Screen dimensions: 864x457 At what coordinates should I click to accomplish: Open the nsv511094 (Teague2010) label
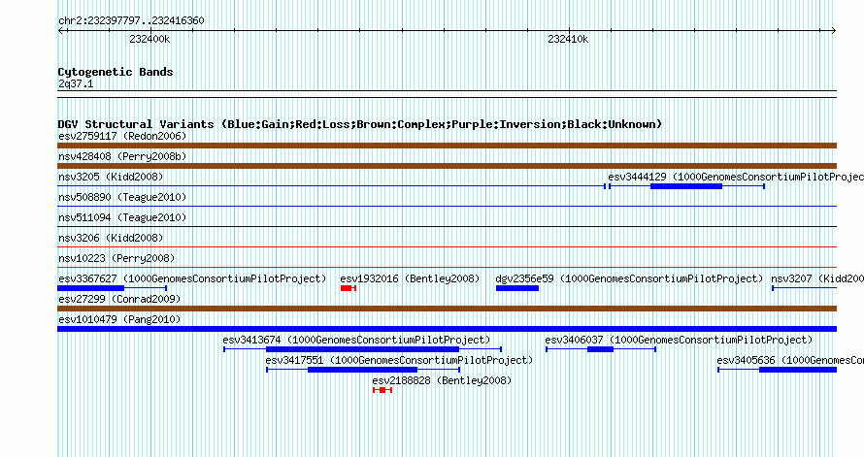[122, 217]
